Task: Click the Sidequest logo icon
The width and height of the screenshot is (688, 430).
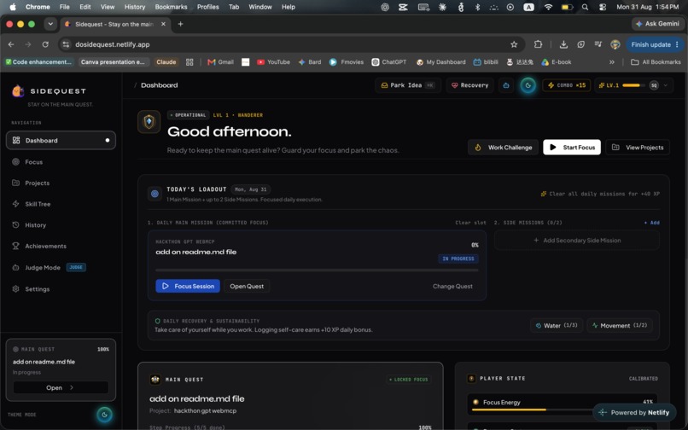Action: click(18, 90)
